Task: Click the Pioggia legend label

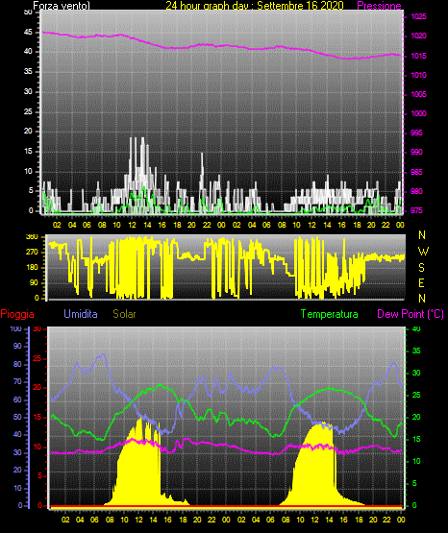Action: [17, 314]
